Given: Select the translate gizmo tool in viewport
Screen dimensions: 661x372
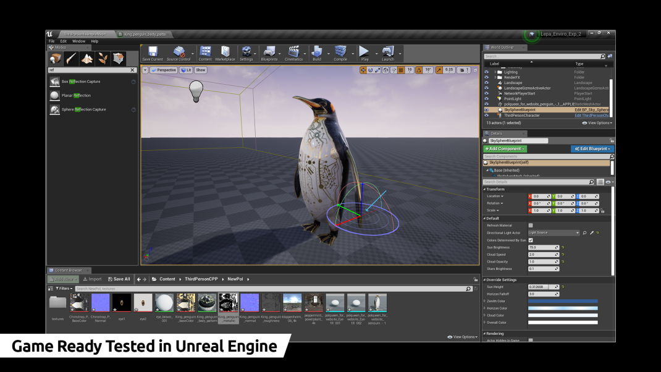Looking at the screenshot, I should 363,70.
